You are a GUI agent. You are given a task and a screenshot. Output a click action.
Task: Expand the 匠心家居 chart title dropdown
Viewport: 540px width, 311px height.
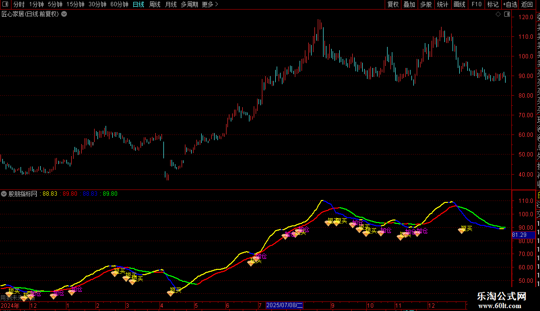point(64,14)
